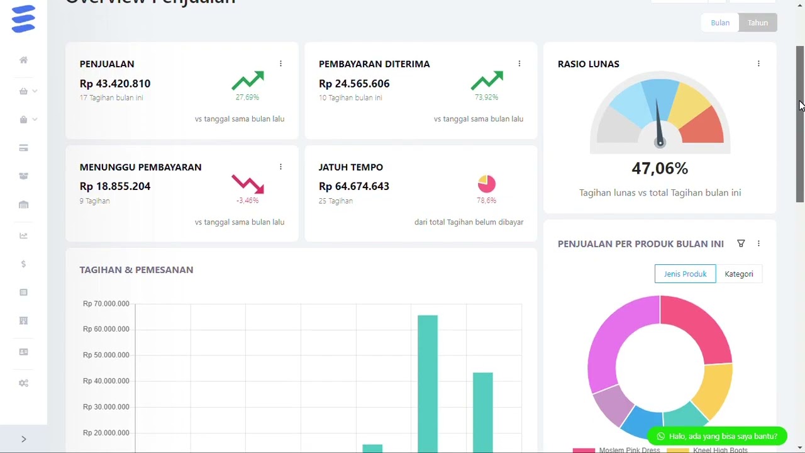This screenshot has height=453, width=805.
Task: Click the Jatuh Tempo small pie icon
Action: [x=487, y=184]
